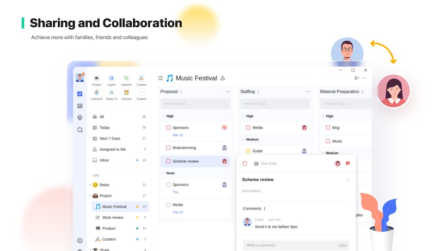Open the Content pinned shortcut
This screenshot has height=251, width=446.
[x=142, y=81]
